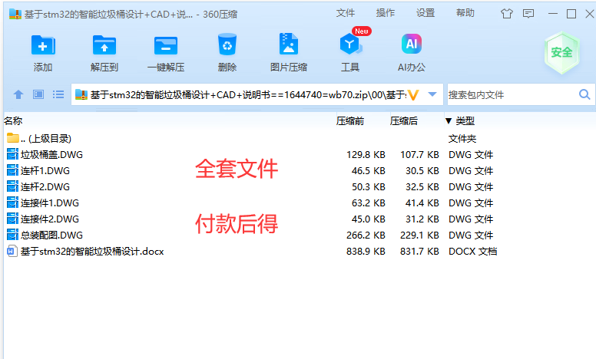Minimize the 360压缩 window

553,14
